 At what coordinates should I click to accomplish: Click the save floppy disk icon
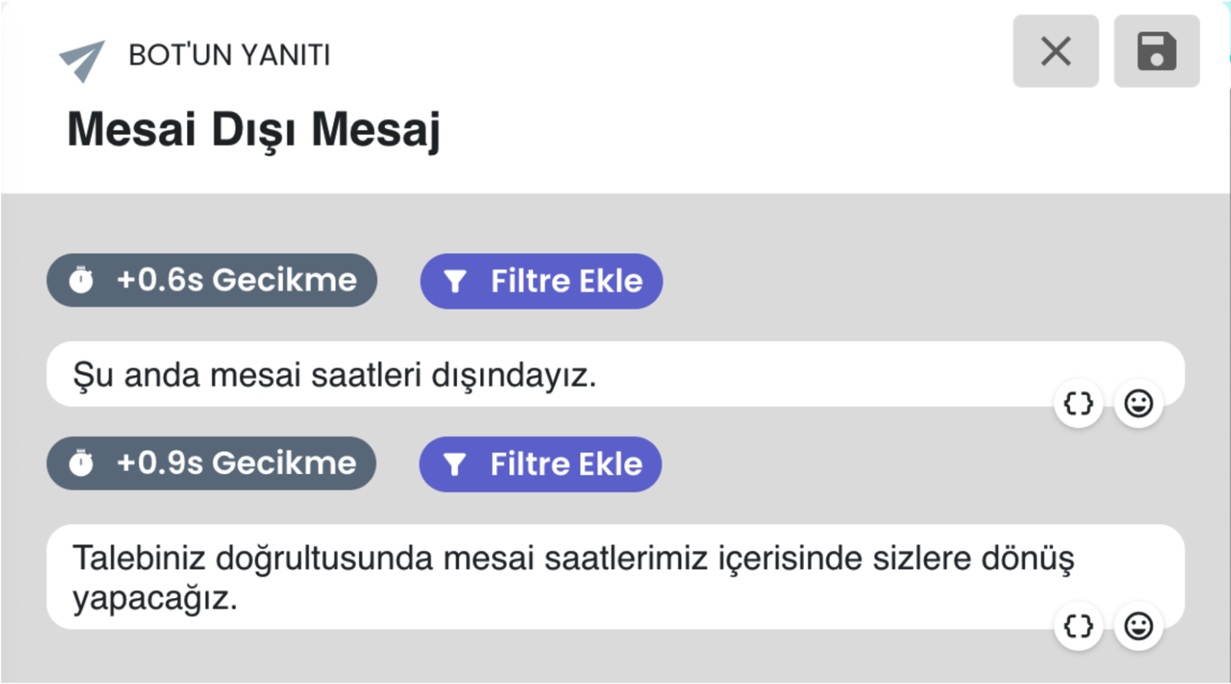[x=1156, y=51]
